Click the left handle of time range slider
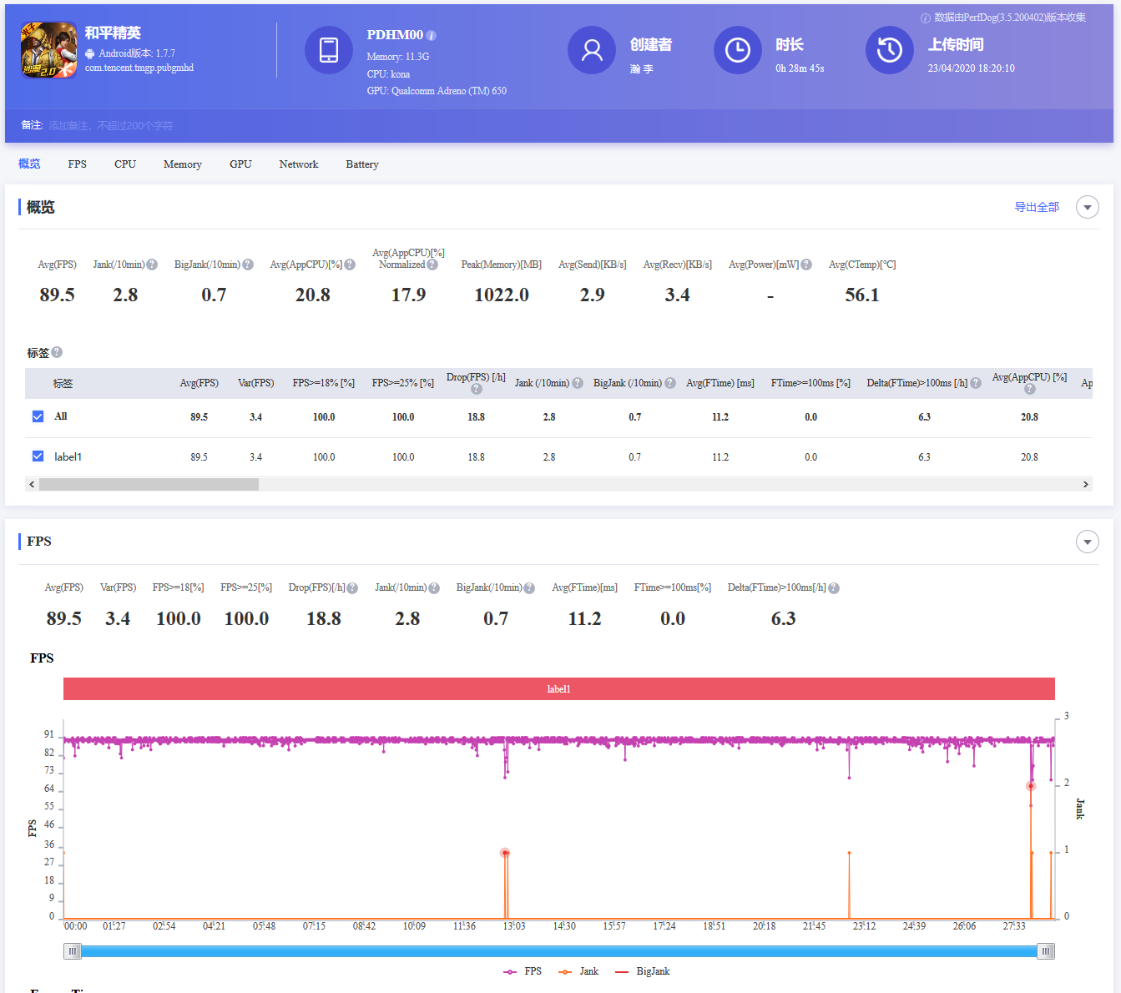Viewport: 1121px width, 993px height. click(x=73, y=951)
